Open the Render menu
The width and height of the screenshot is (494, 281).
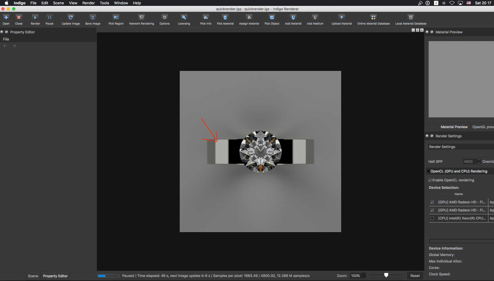[x=88, y=3]
